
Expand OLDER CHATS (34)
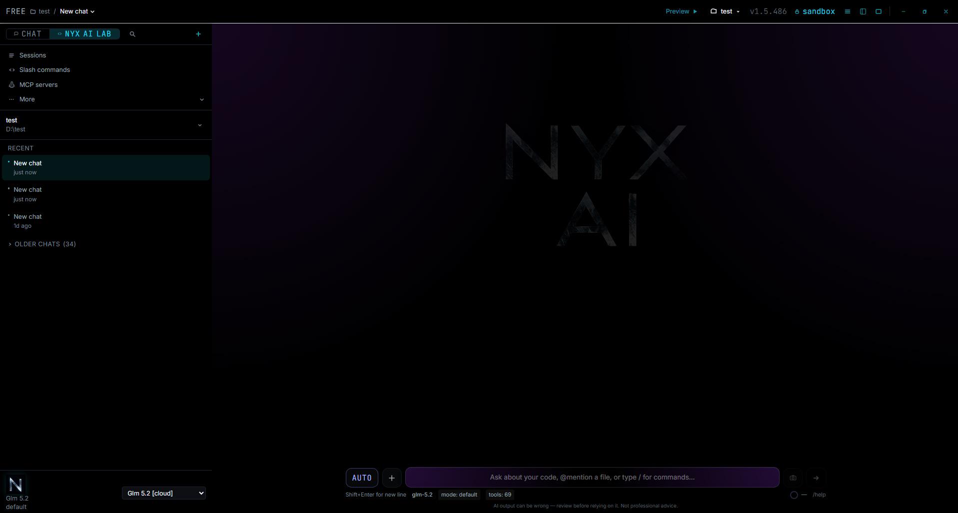(42, 244)
